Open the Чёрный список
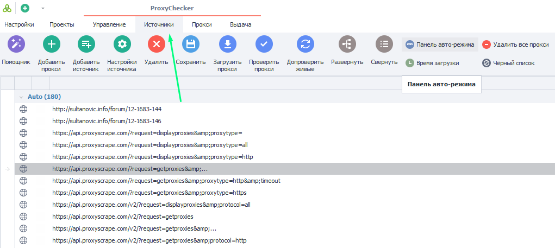The width and height of the screenshot is (555, 248). tap(508, 63)
